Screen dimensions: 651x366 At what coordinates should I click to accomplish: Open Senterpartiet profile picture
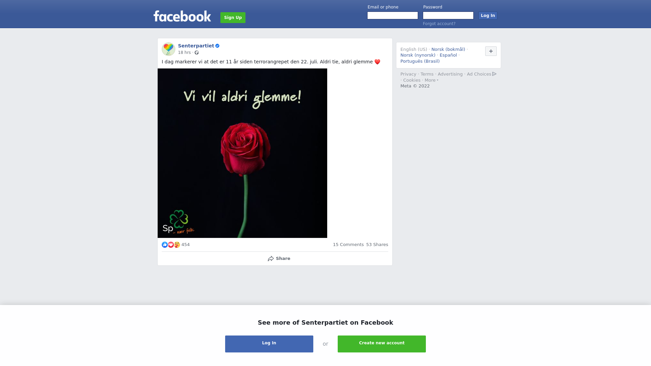169,49
